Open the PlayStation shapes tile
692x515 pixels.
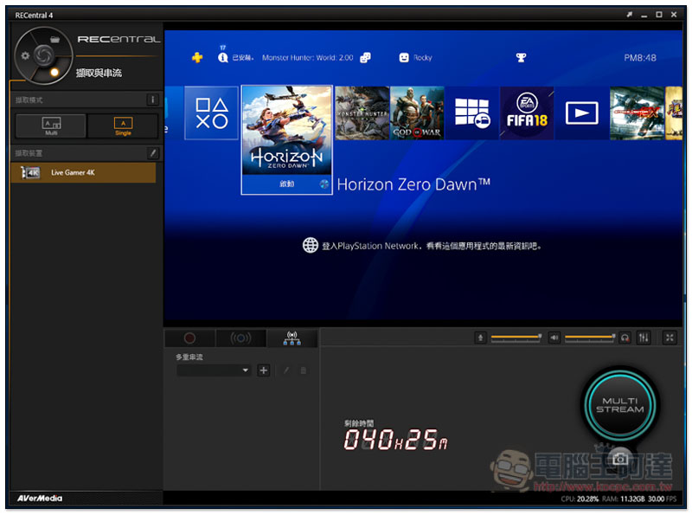point(211,113)
